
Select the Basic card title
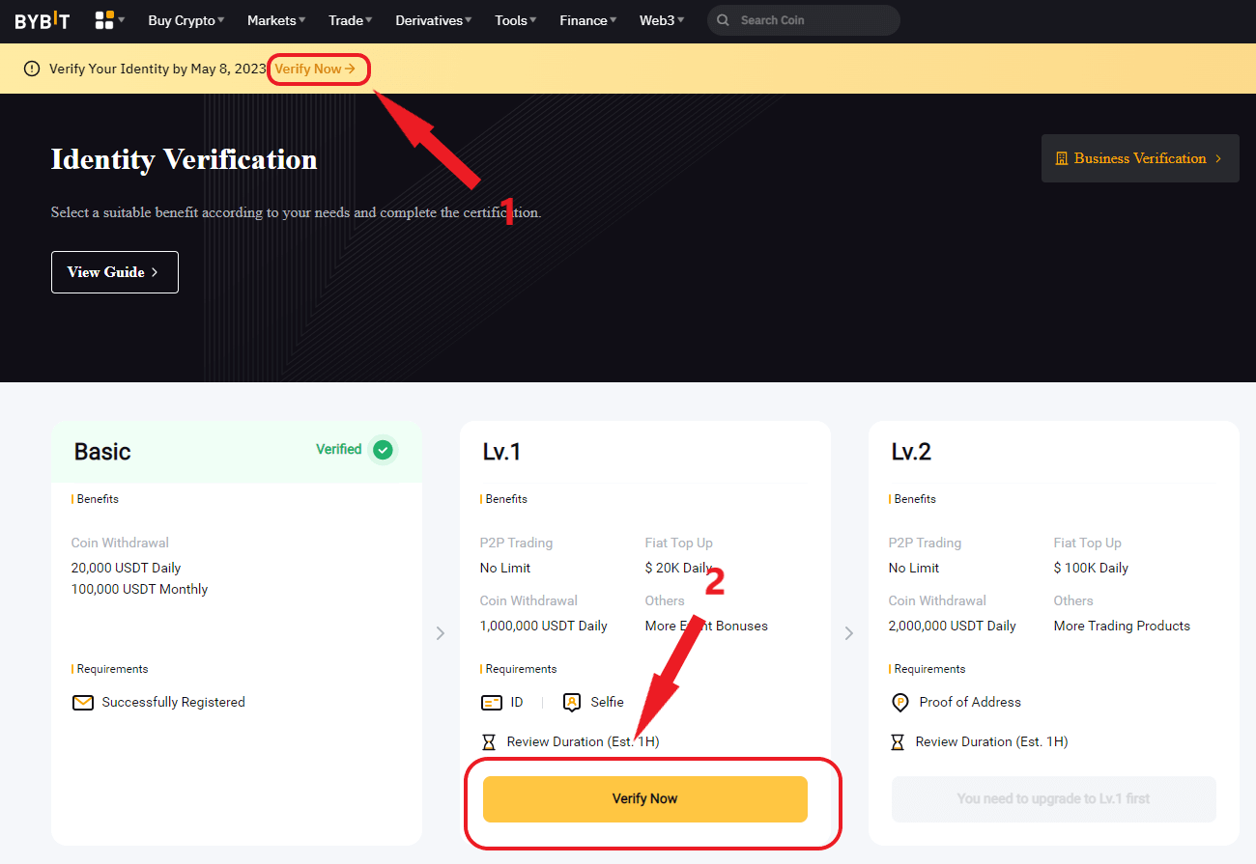(102, 452)
